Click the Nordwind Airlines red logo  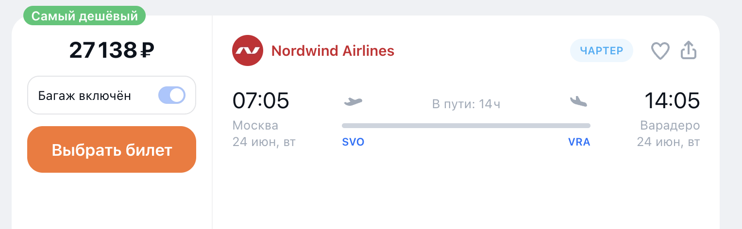(248, 50)
